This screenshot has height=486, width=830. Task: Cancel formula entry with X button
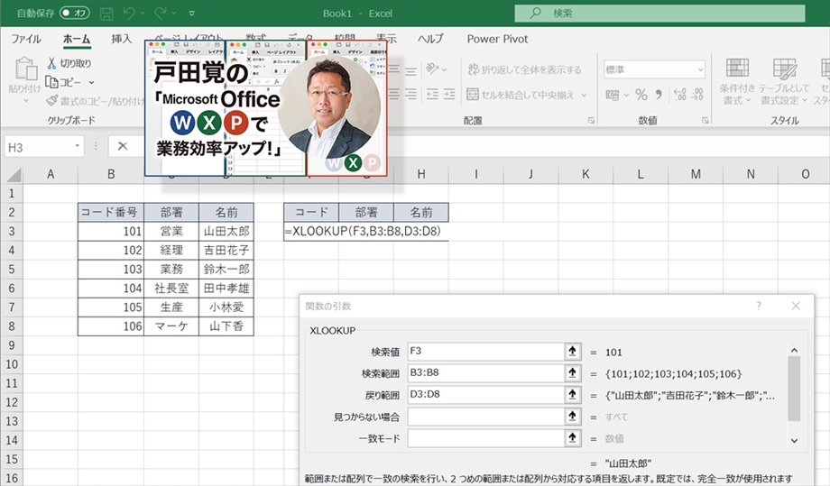click(x=123, y=146)
